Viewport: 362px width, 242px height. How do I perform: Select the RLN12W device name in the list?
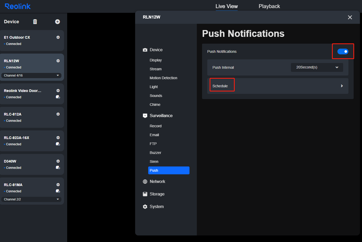click(x=12, y=61)
